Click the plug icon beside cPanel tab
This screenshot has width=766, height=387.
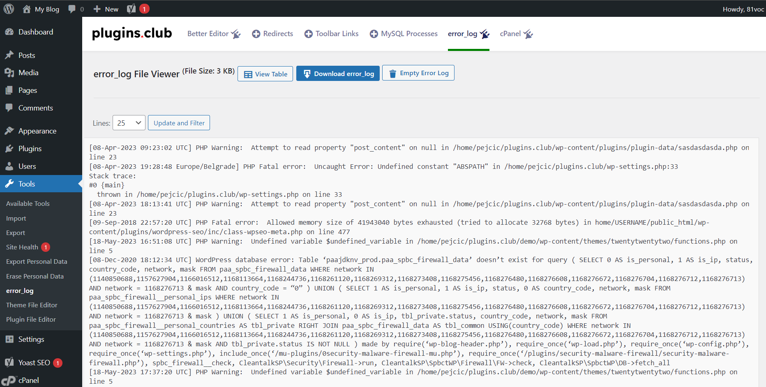click(528, 34)
